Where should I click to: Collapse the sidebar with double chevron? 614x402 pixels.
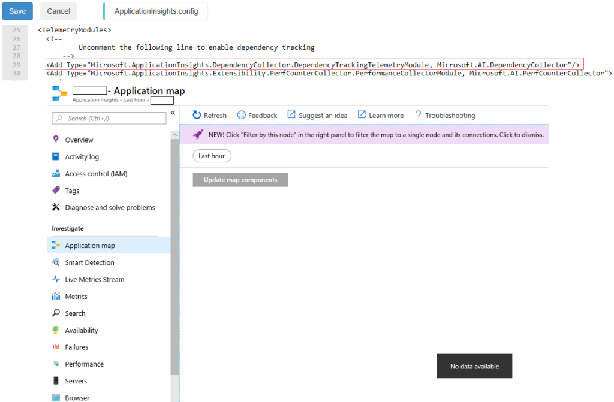coord(173,113)
